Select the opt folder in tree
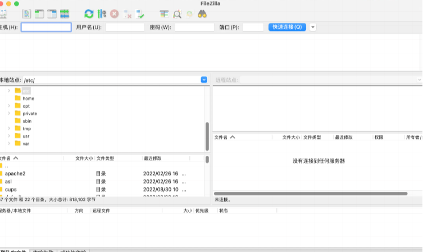Image resolution: width=423 pixels, height=252 pixels. 26,106
